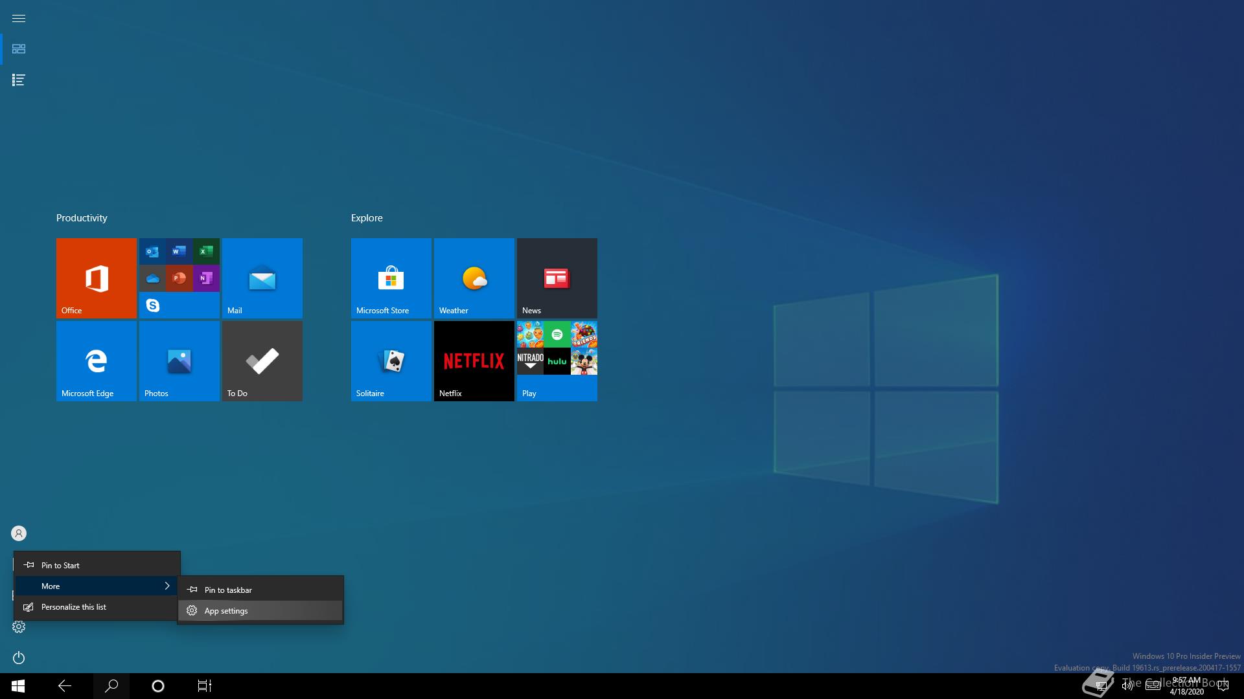
Task: Open the Netflix tile
Action: coord(474,361)
